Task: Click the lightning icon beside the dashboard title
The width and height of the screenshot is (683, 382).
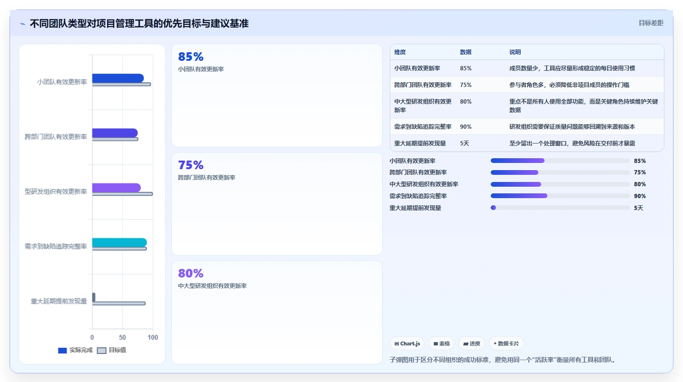Action: [x=22, y=24]
